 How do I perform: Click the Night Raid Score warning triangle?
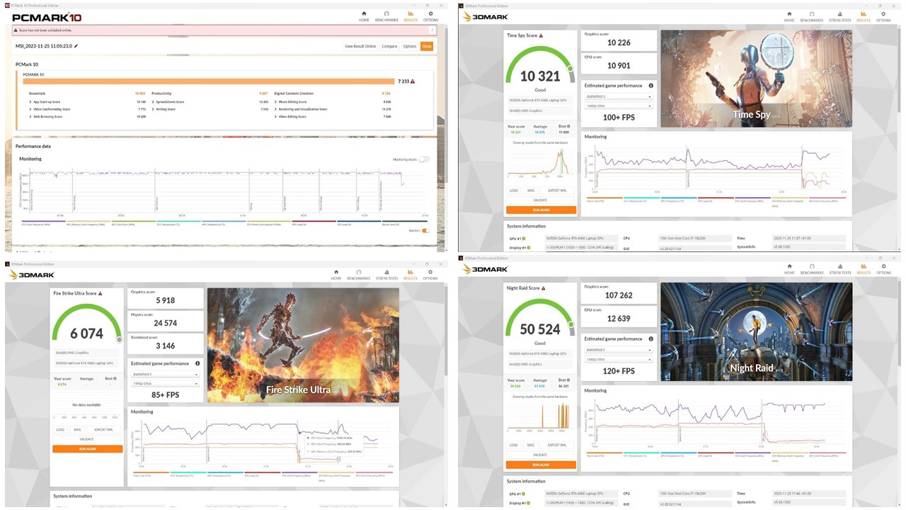(544, 288)
